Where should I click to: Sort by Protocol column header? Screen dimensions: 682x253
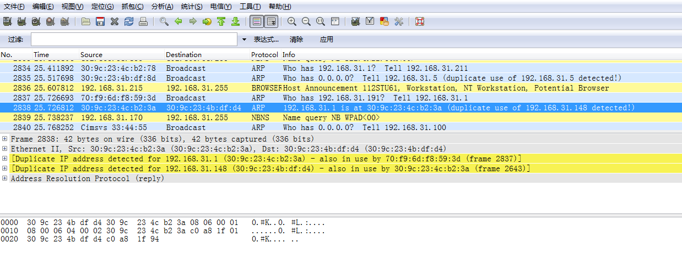[x=266, y=55]
